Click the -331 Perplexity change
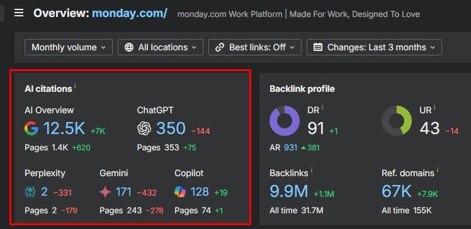This screenshot has height=229, width=471. (62, 193)
